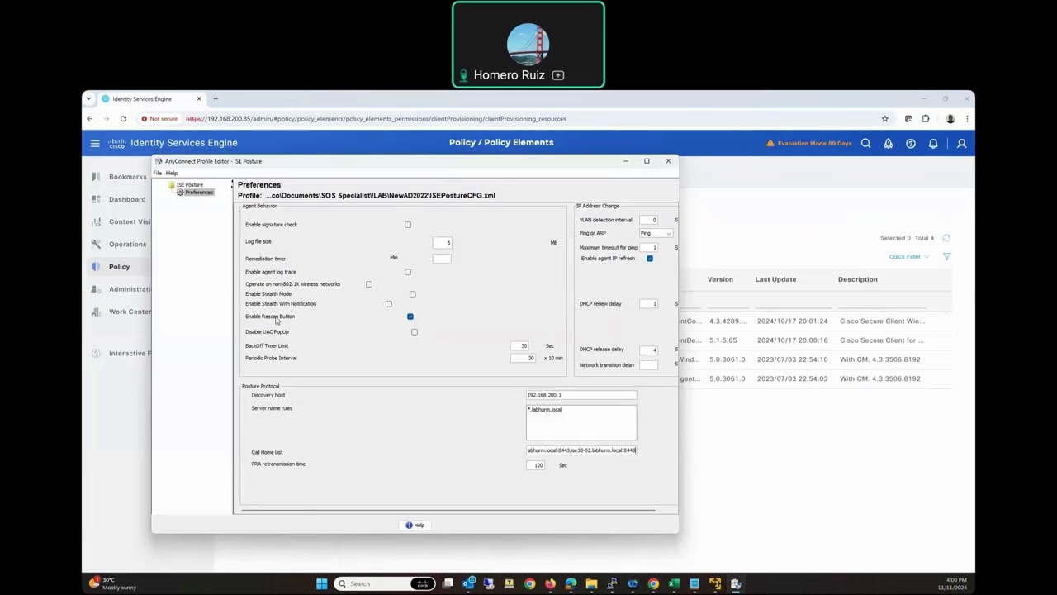
Task: Open a new browser tab
Action: click(216, 99)
